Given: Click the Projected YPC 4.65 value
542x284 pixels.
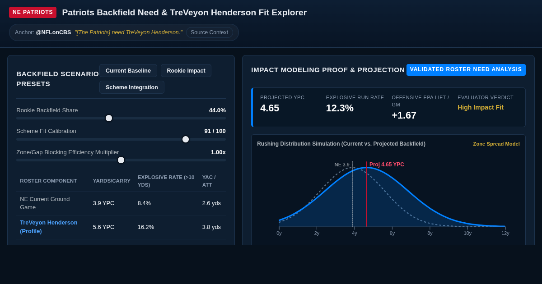Looking at the screenshot, I should [270, 108].
